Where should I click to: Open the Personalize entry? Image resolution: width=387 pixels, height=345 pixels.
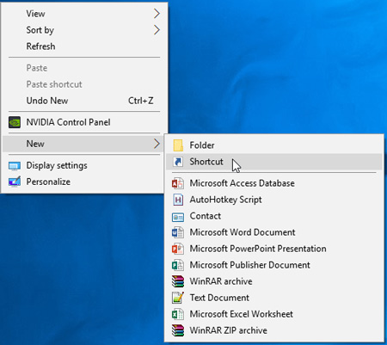click(x=83, y=182)
